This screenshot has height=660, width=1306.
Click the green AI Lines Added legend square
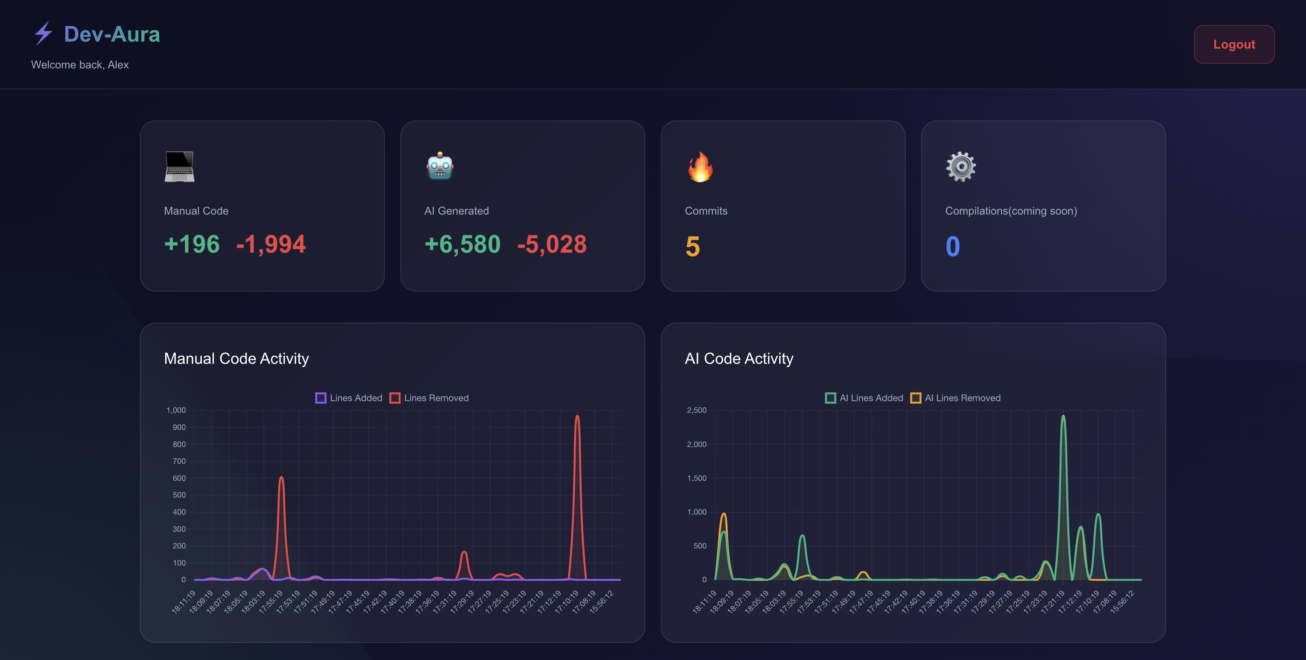(x=831, y=398)
